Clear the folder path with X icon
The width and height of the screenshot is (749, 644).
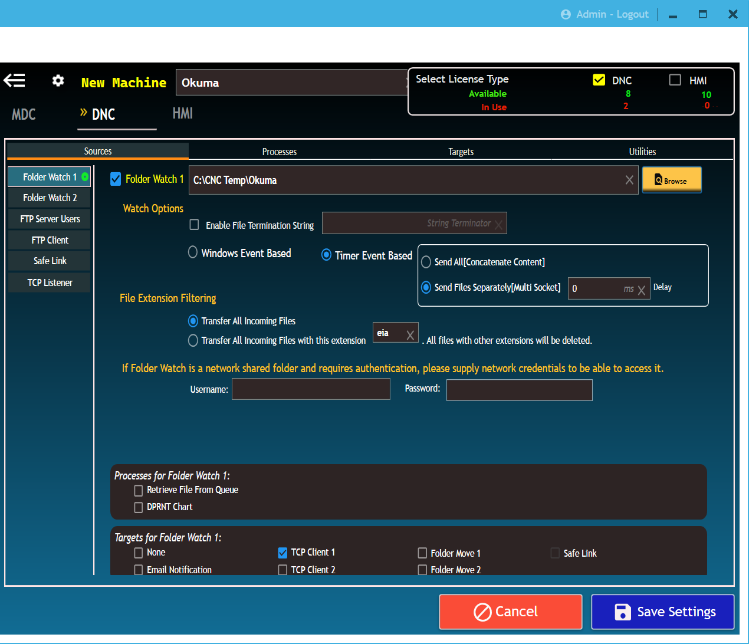click(629, 180)
